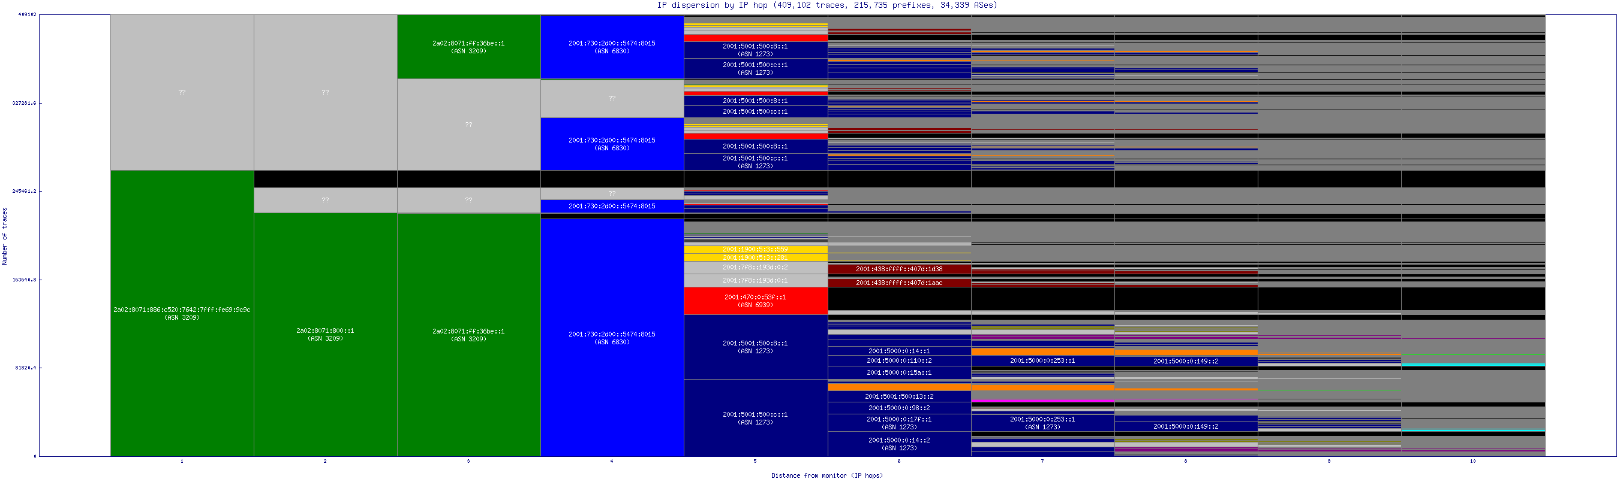1617x479 pixels.
Task: Select the 2001:5001:500:c::1 block without ASN label
Action: tap(756, 111)
